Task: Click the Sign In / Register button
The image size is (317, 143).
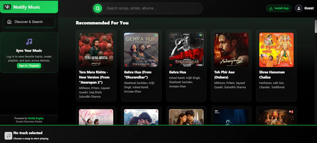Action: pos(29,66)
